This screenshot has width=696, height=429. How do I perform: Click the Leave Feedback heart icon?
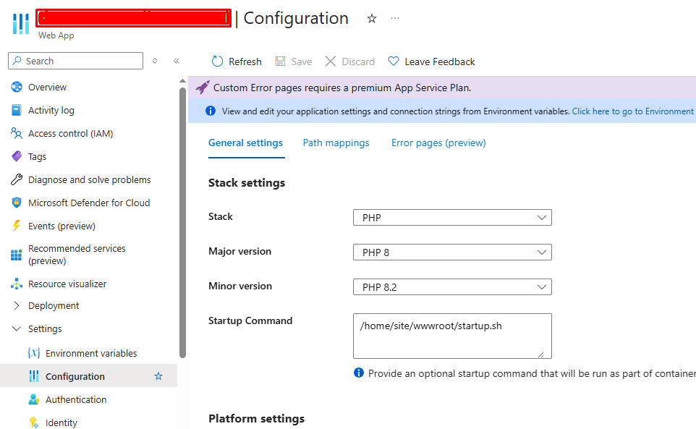(394, 61)
